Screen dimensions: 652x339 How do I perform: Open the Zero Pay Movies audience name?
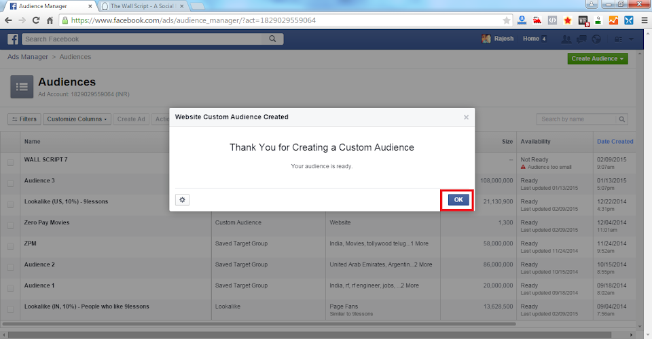[x=47, y=223]
